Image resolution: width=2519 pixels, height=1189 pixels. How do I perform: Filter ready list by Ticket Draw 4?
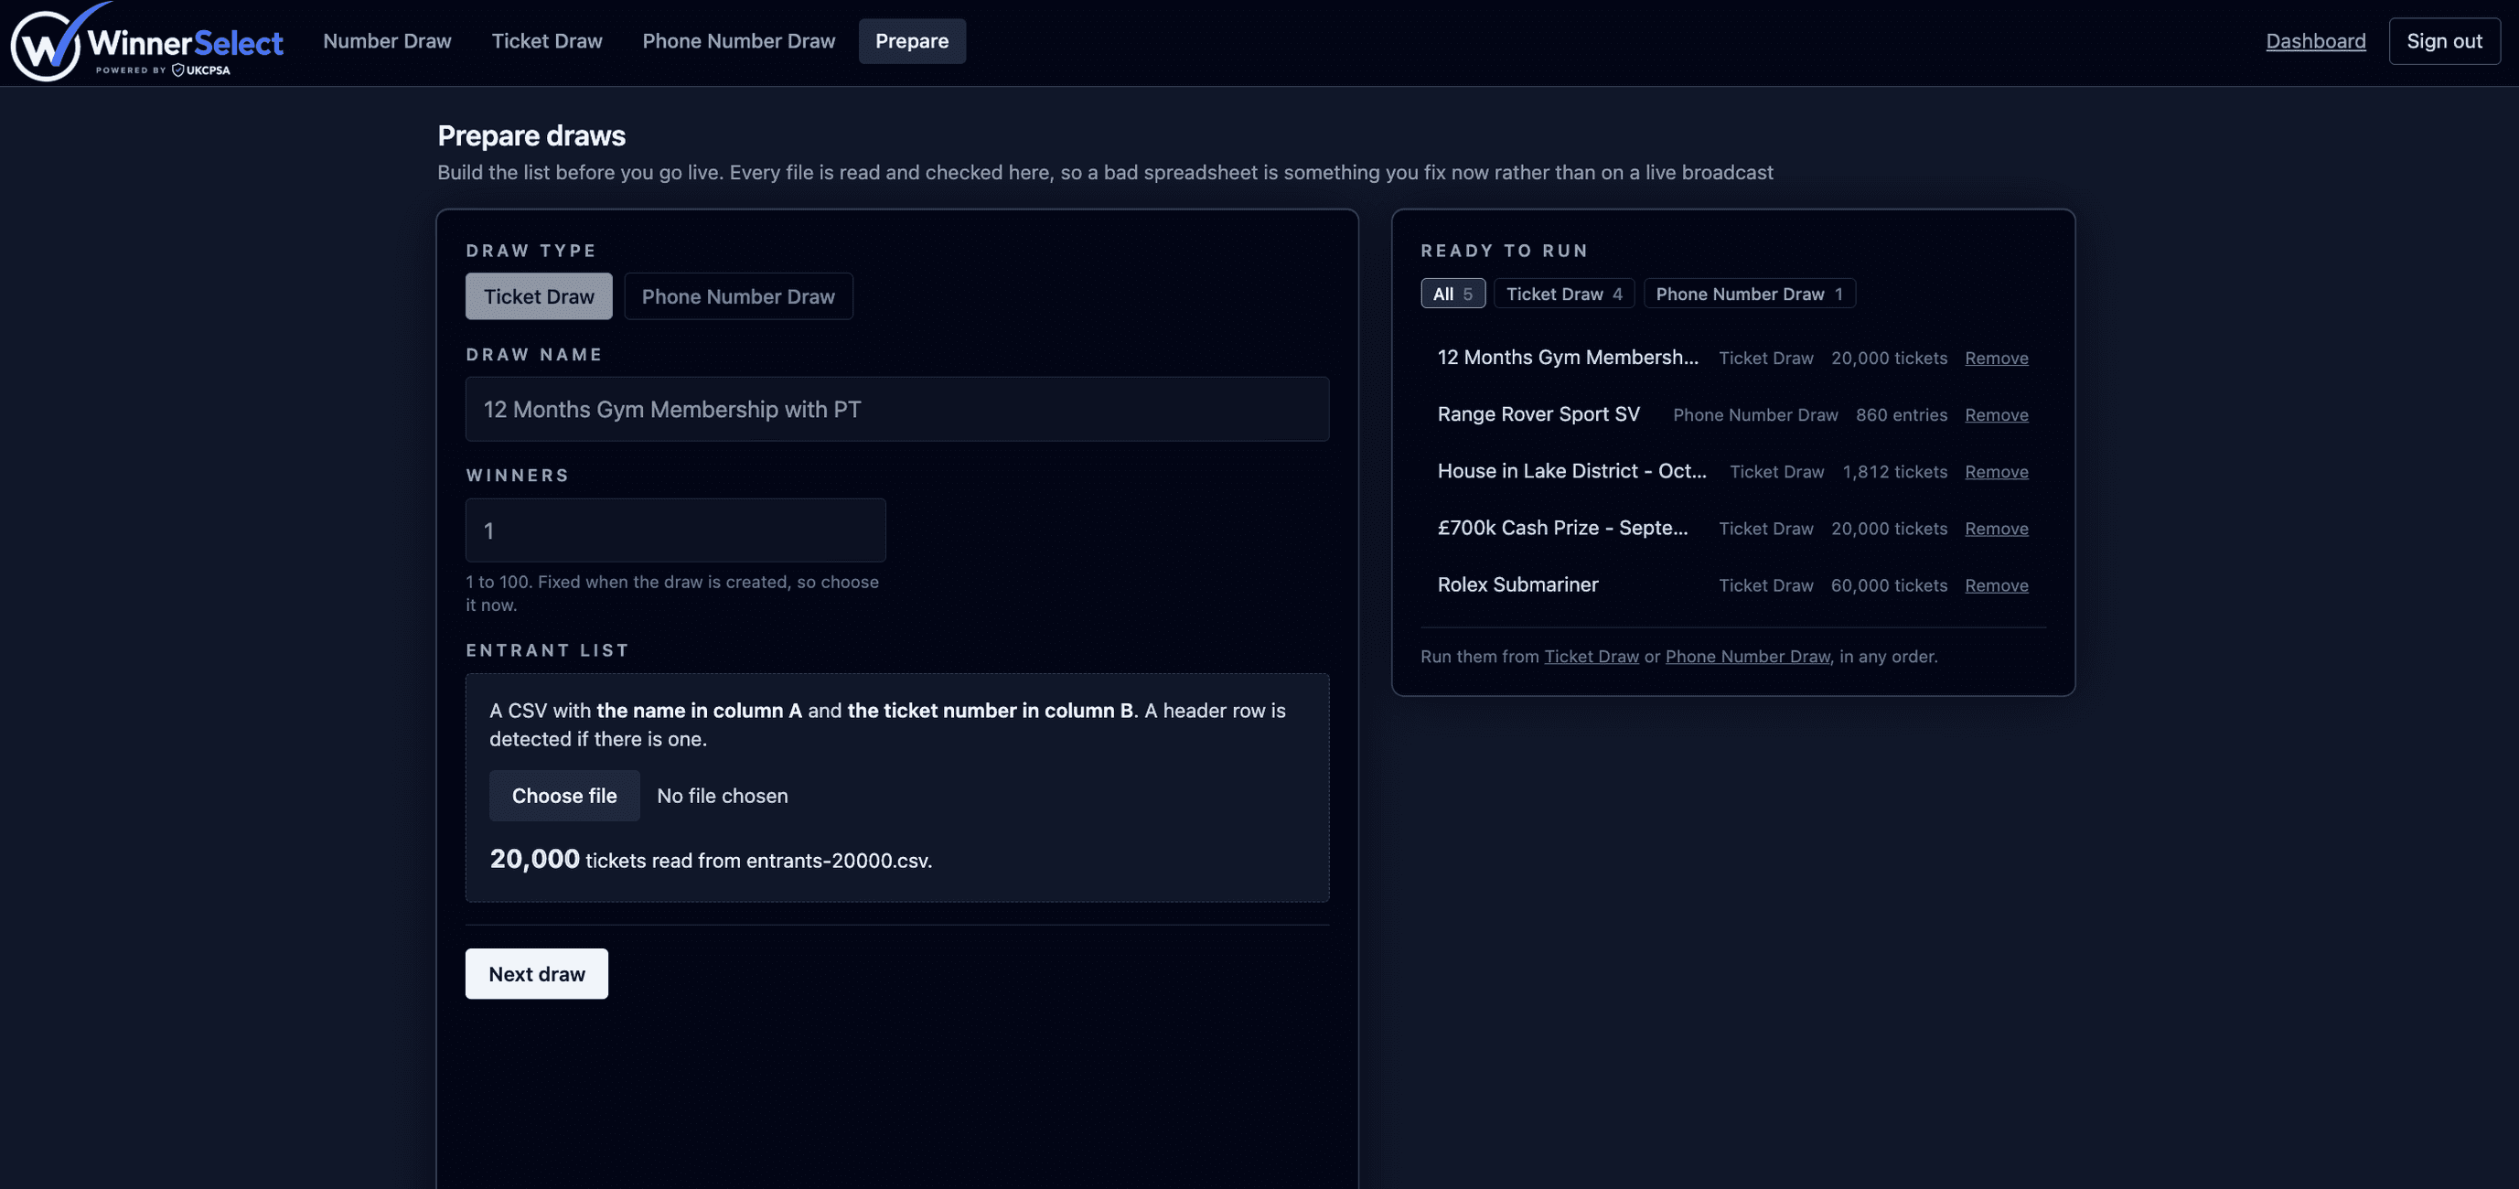[1563, 294]
